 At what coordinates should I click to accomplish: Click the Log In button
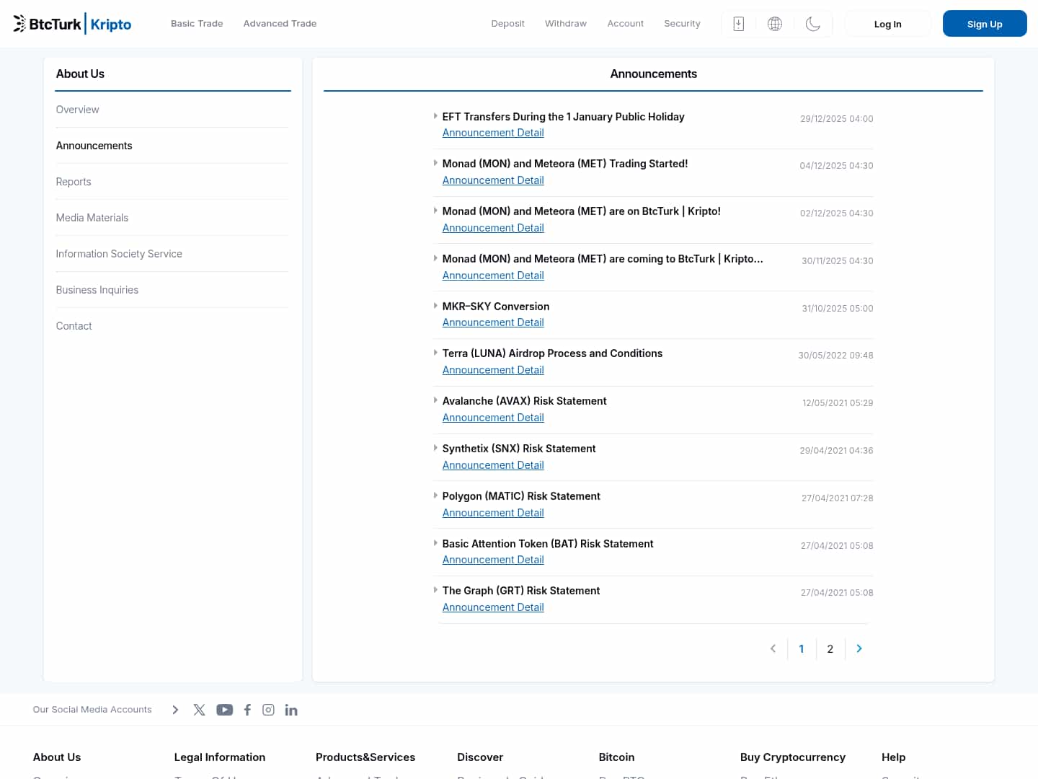click(887, 24)
